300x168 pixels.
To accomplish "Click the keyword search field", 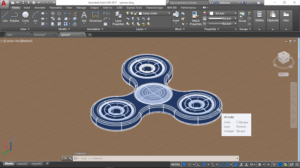I will pyautogui.click(x=188, y=3).
